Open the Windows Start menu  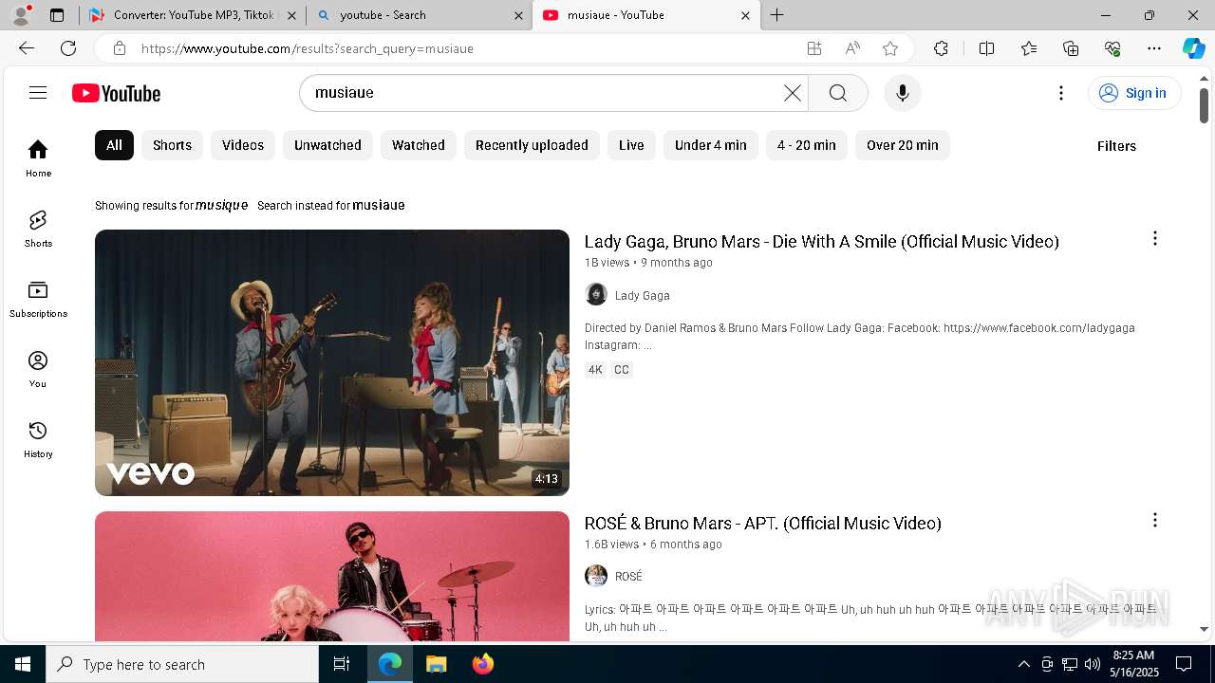pyautogui.click(x=23, y=664)
